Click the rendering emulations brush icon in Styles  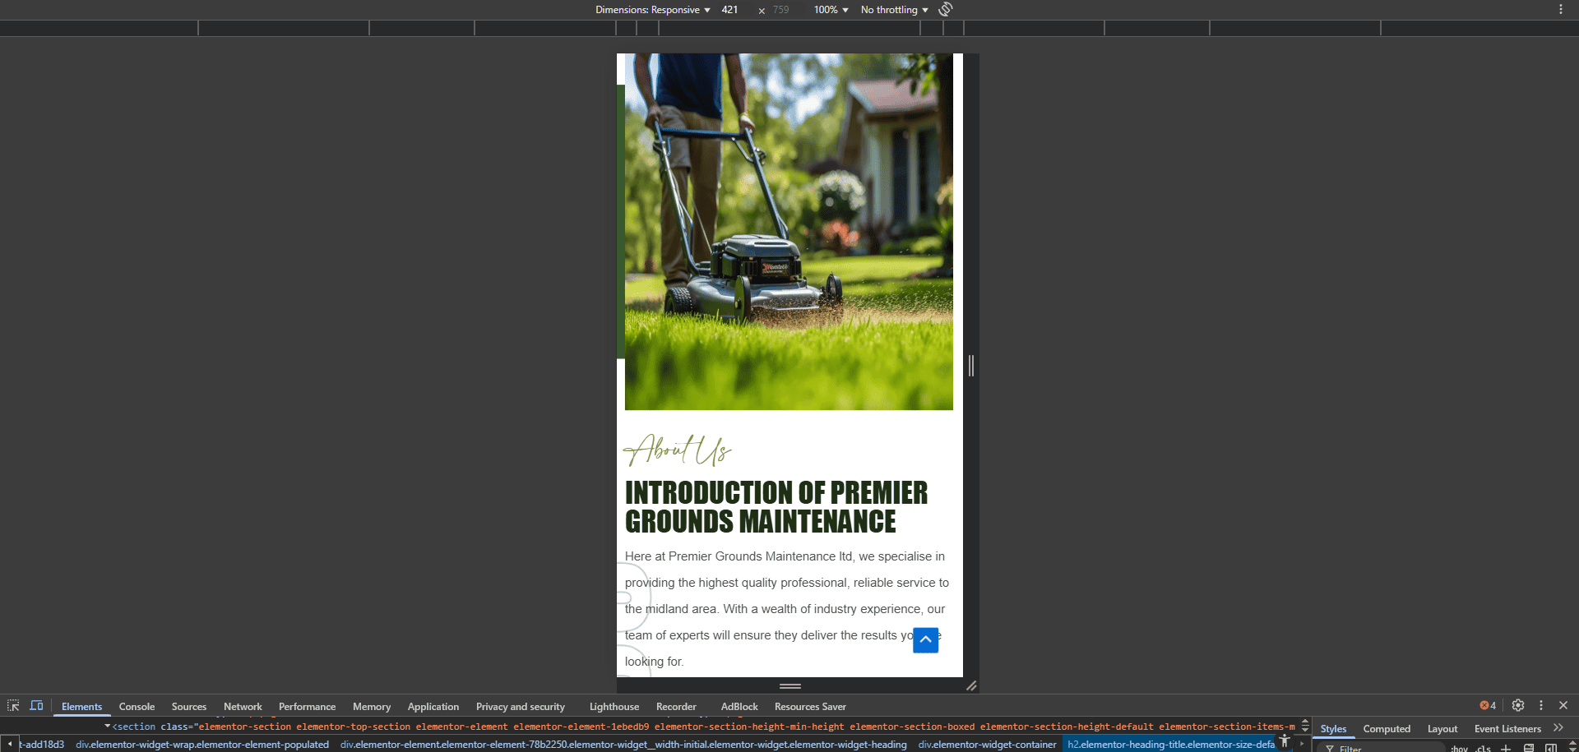[x=1529, y=748]
